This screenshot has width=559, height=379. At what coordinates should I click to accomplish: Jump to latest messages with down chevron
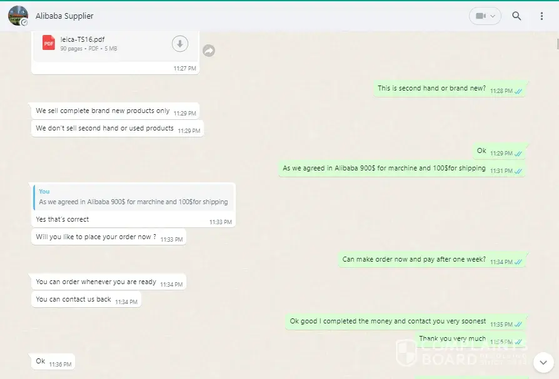click(x=543, y=362)
